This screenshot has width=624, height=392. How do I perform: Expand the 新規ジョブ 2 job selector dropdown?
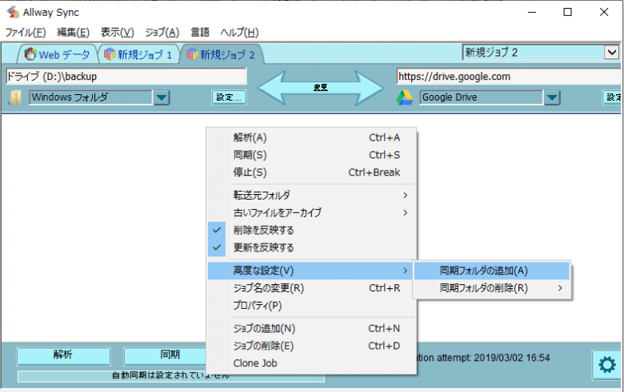(612, 52)
